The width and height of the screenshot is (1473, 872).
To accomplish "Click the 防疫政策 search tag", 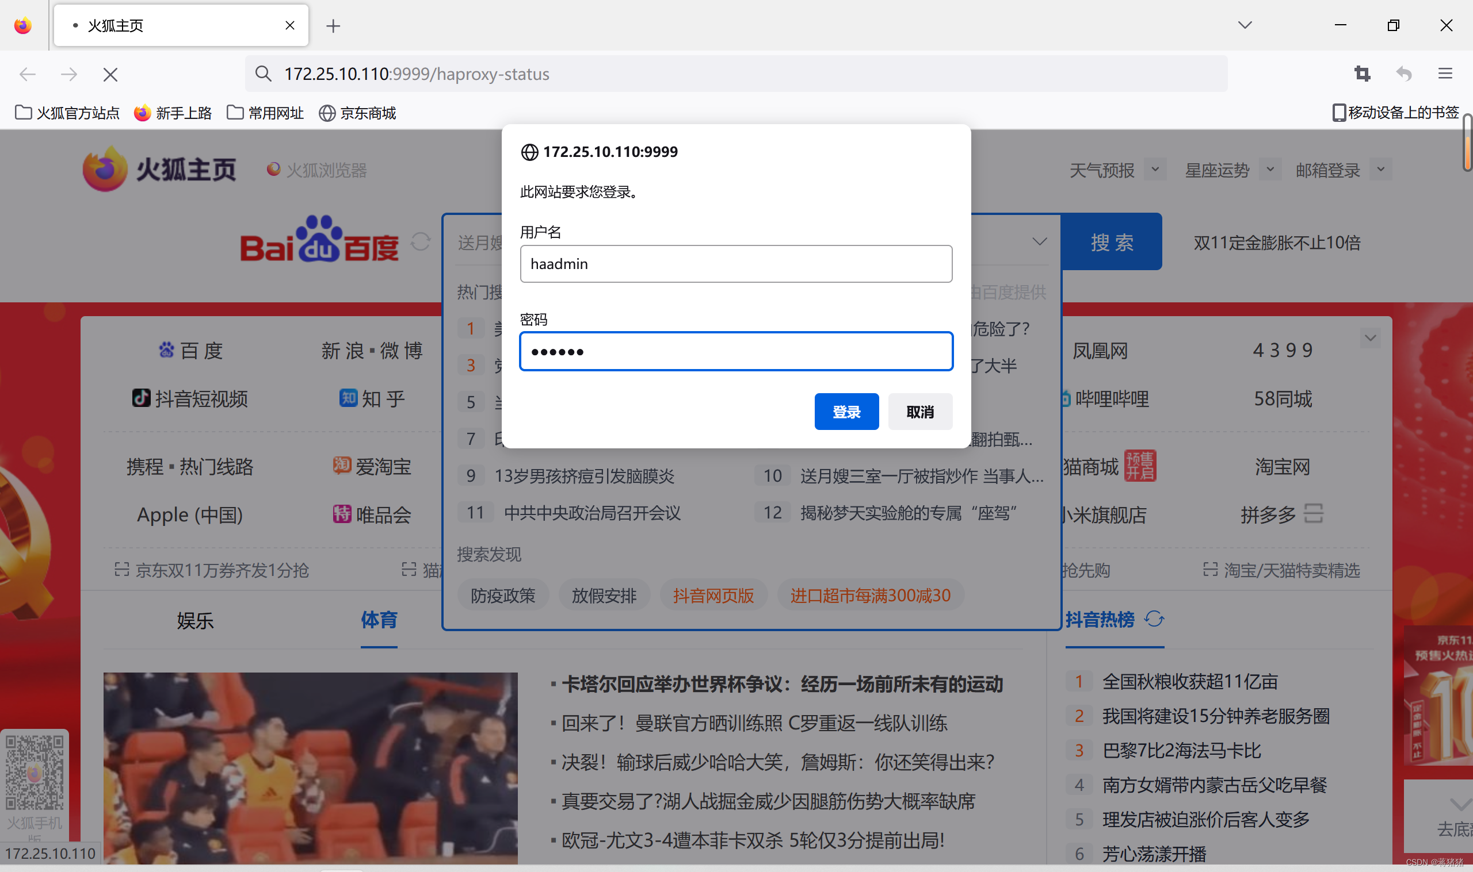I will coord(503,596).
